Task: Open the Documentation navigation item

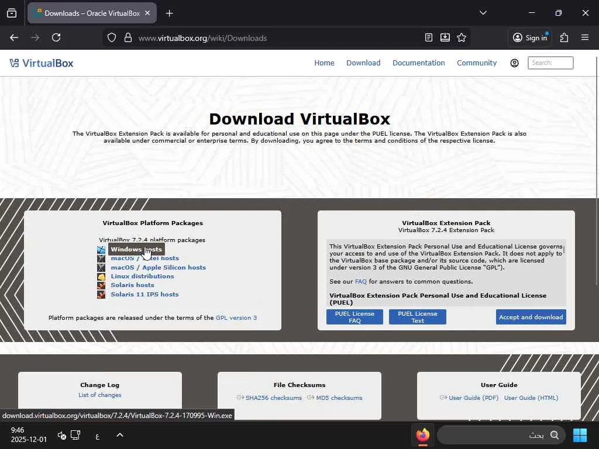Action: pyautogui.click(x=418, y=63)
